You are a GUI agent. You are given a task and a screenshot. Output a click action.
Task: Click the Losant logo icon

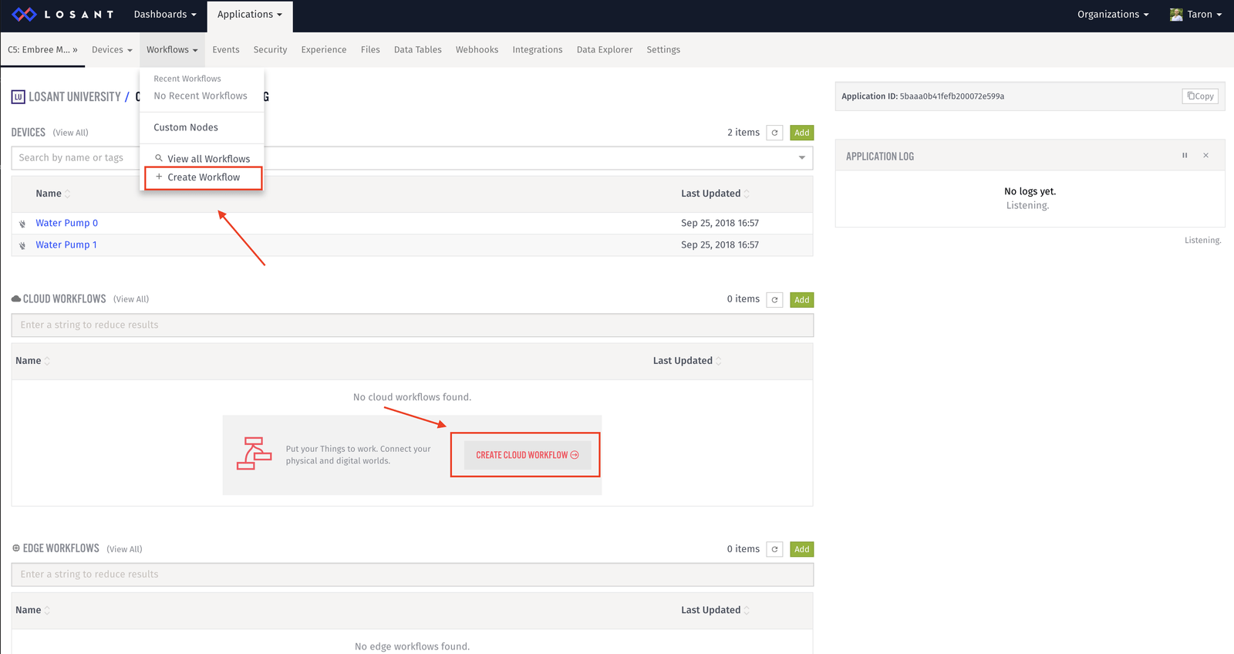pyautogui.click(x=24, y=14)
